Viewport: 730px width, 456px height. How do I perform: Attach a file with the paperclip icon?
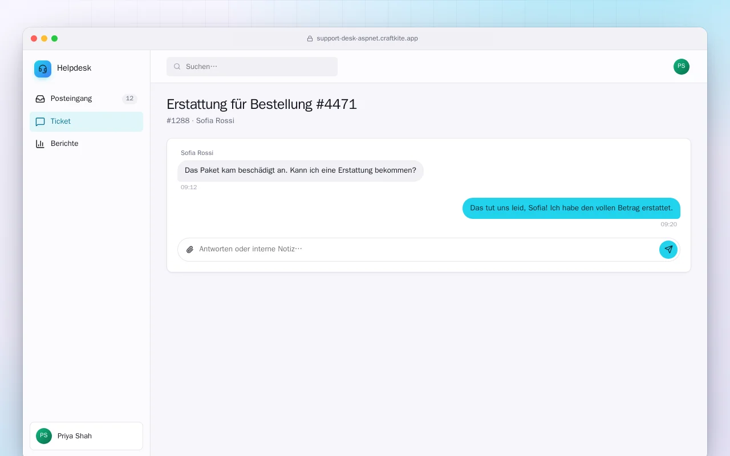190,250
